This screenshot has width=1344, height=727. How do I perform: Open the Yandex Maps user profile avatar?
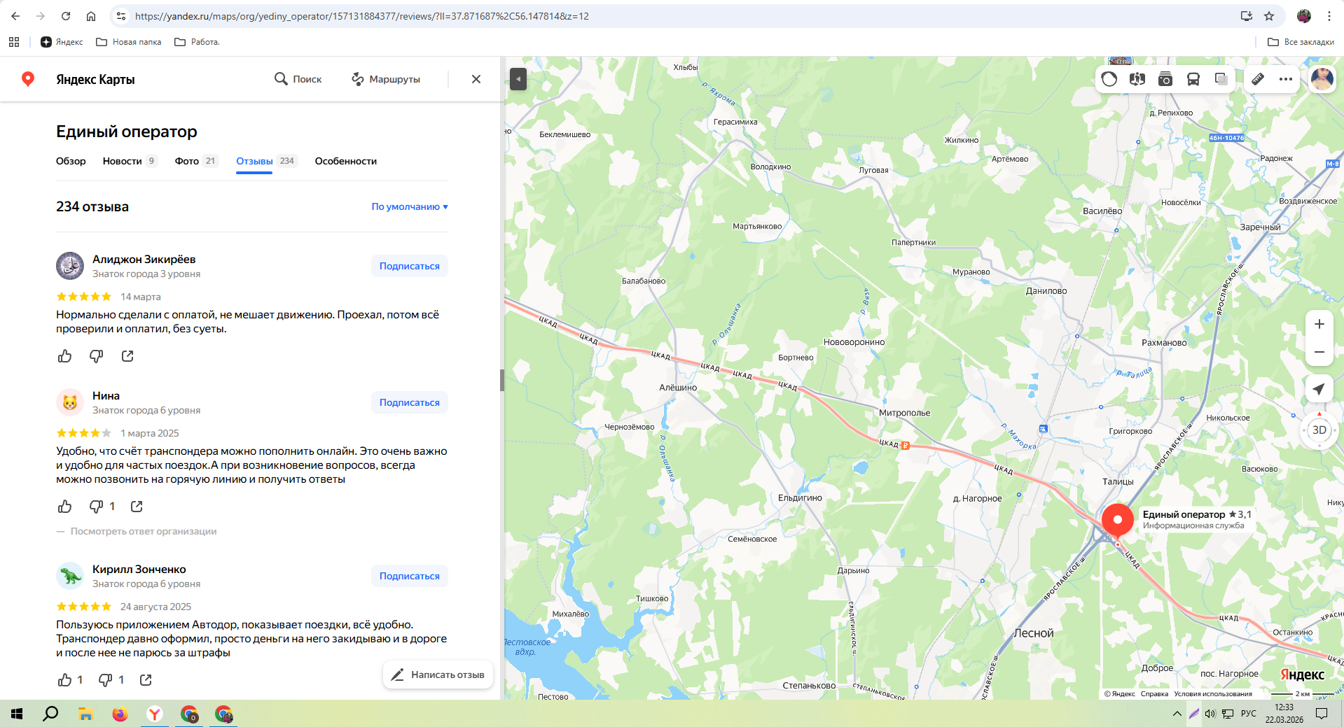point(1322,79)
